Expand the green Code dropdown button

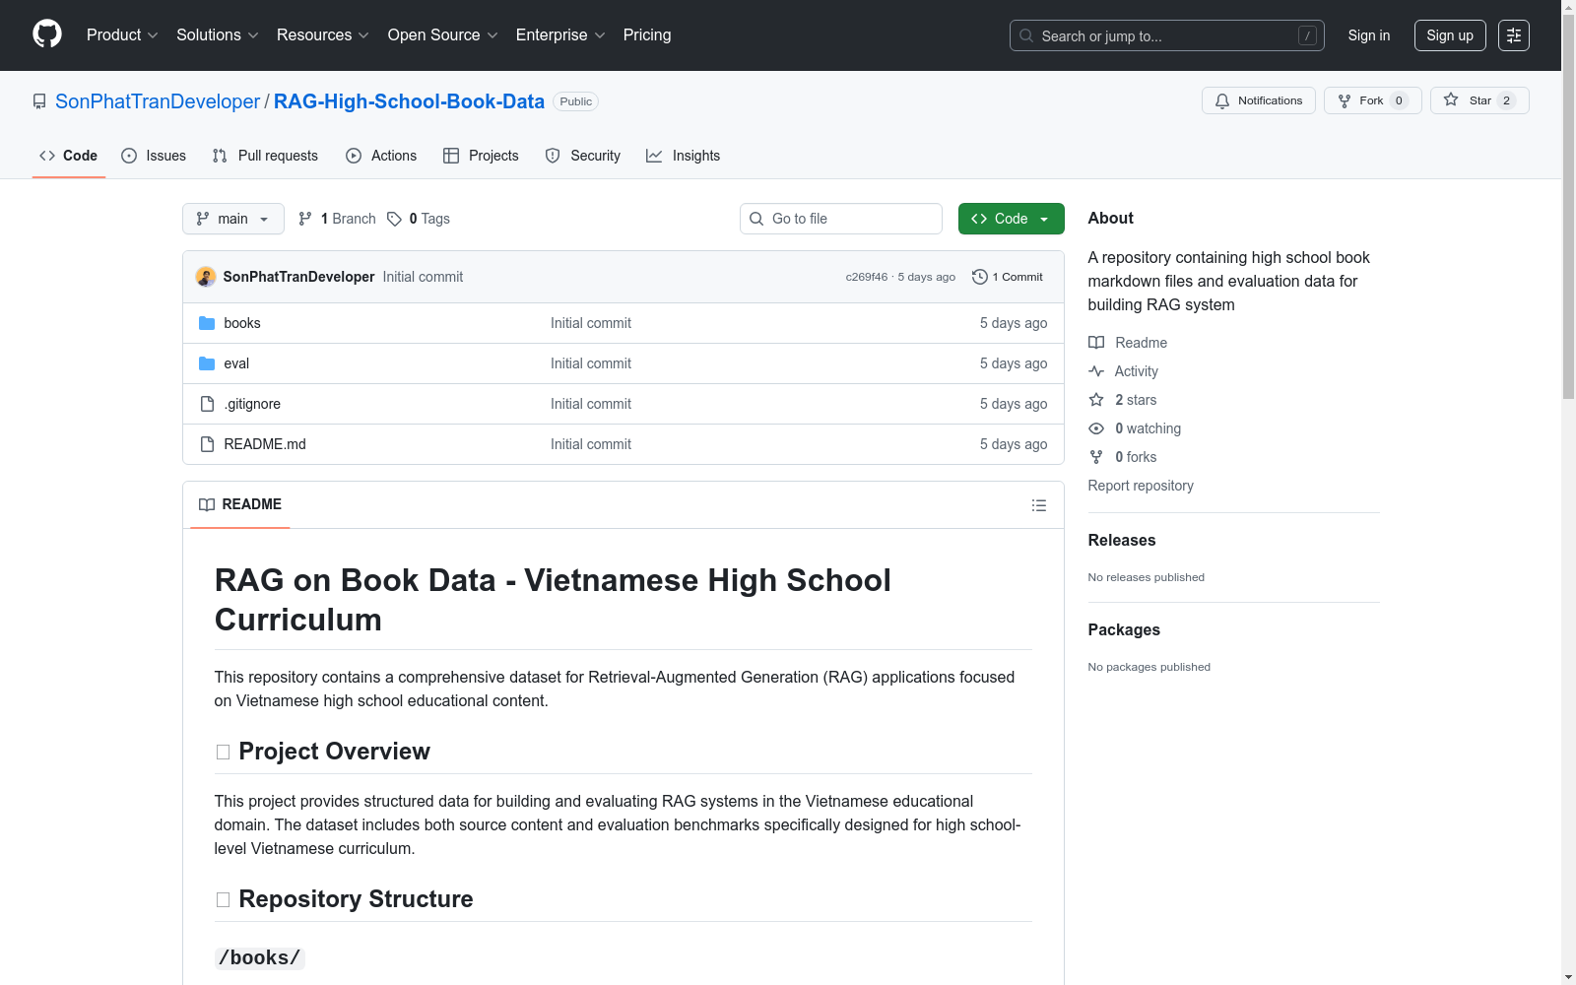click(1012, 219)
